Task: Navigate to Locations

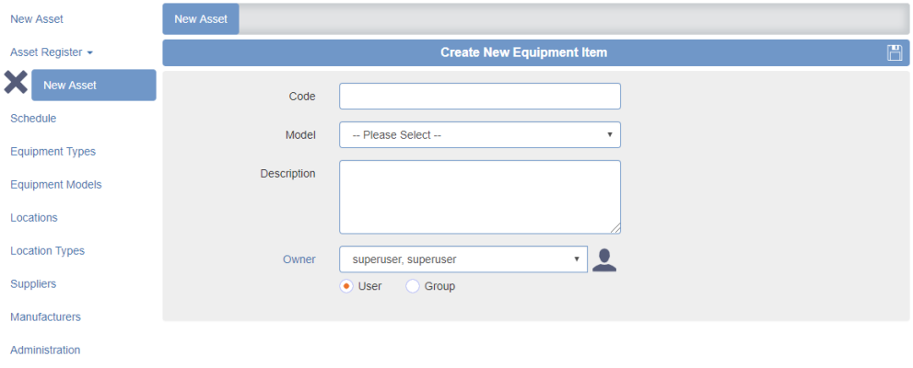Action: point(34,217)
